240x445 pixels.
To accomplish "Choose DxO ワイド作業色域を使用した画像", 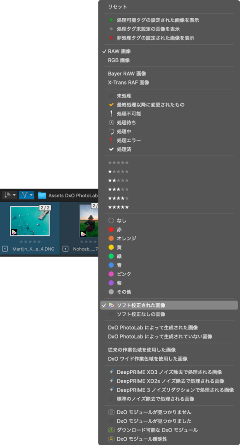I will click(169, 359).
